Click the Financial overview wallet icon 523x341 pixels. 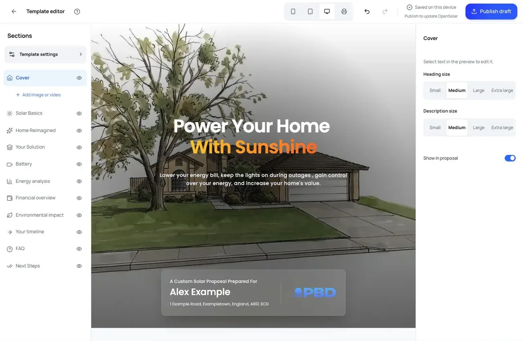(10, 198)
